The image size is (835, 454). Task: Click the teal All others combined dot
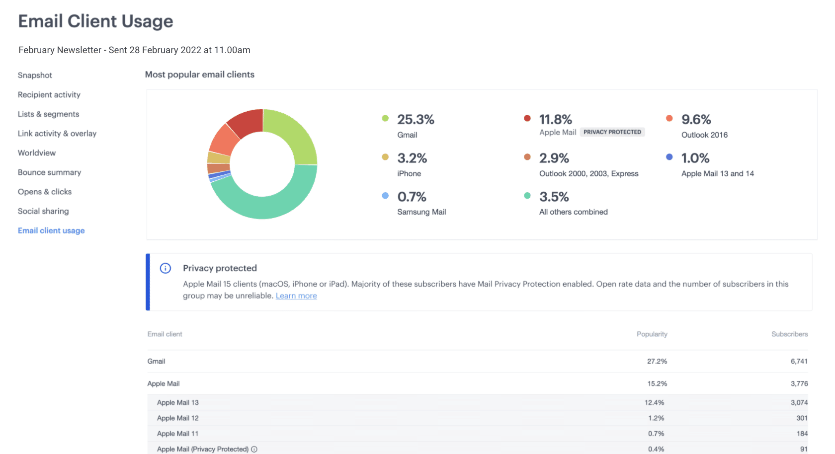pyautogui.click(x=527, y=196)
